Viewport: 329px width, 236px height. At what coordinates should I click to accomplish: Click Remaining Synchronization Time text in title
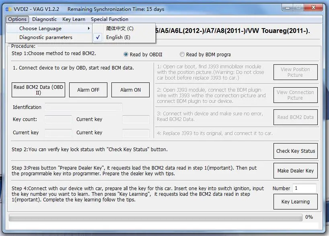coord(116,9)
